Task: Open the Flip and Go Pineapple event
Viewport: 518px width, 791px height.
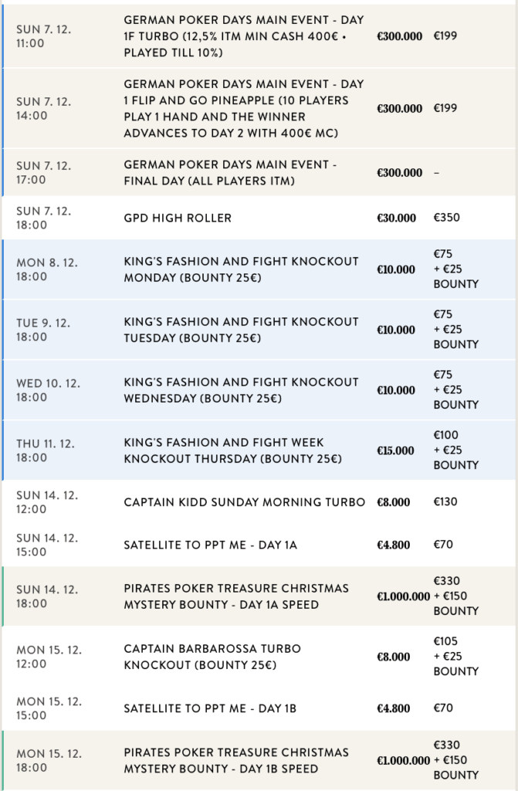Action: (243, 108)
